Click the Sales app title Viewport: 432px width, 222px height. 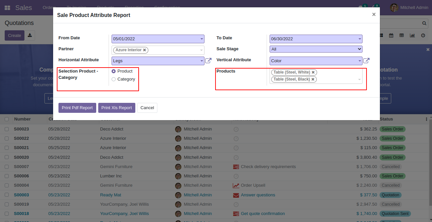24,7
